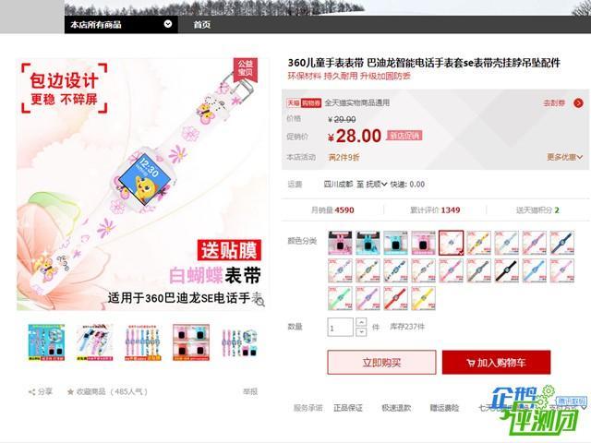Pick the mint green strap swatch
The width and height of the screenshot is (591, 443).
tap(340, 298)
